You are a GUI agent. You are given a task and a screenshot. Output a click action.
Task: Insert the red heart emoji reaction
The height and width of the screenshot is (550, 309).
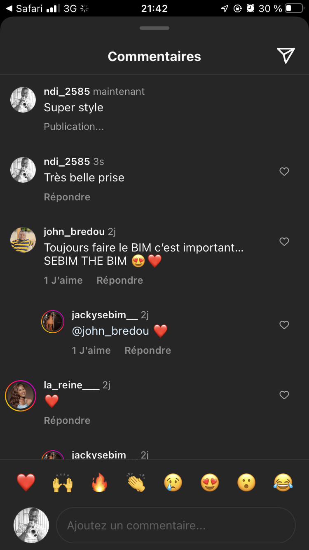[26, 482]
